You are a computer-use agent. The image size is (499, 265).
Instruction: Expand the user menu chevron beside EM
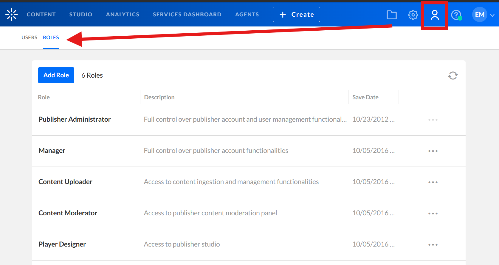(492, 15)
